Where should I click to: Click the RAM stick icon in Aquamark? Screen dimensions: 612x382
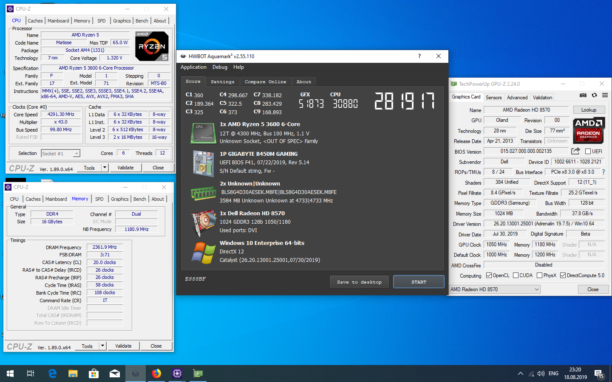click(204, 193)
